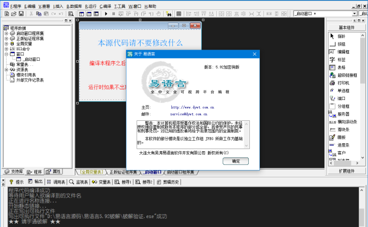The height and width of the screenshot is (227, 368).
Task: Switch to the 全局变量表 editor tab
Action: pos(91,172)
